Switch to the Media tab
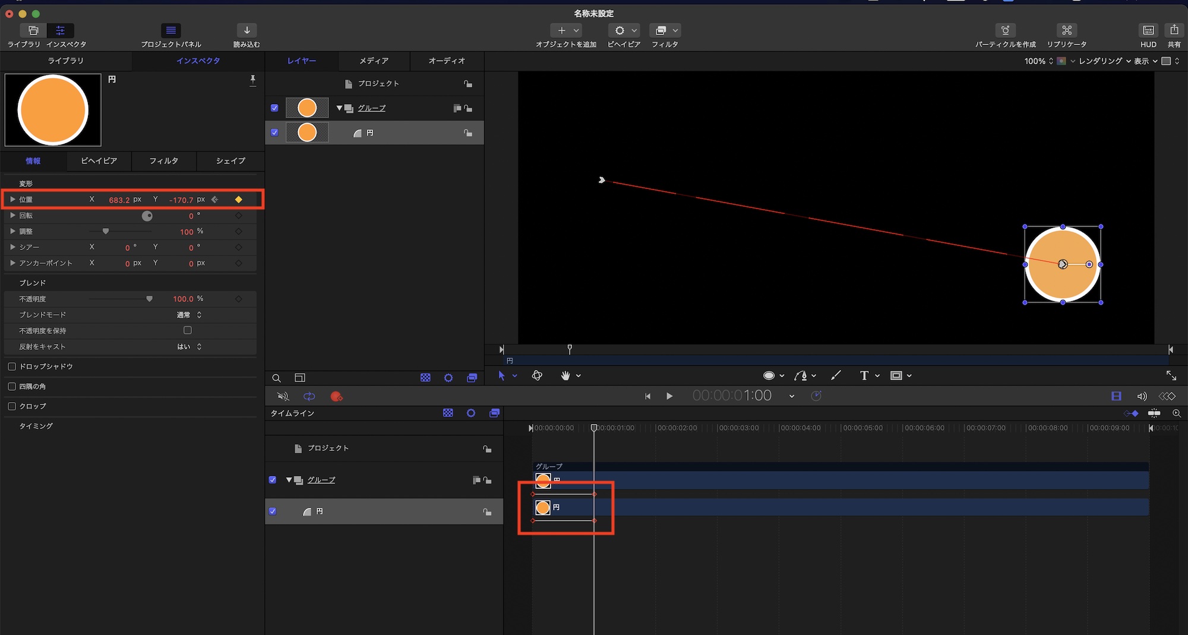This screenshot has height=635, width=1188. coord(374,61)
